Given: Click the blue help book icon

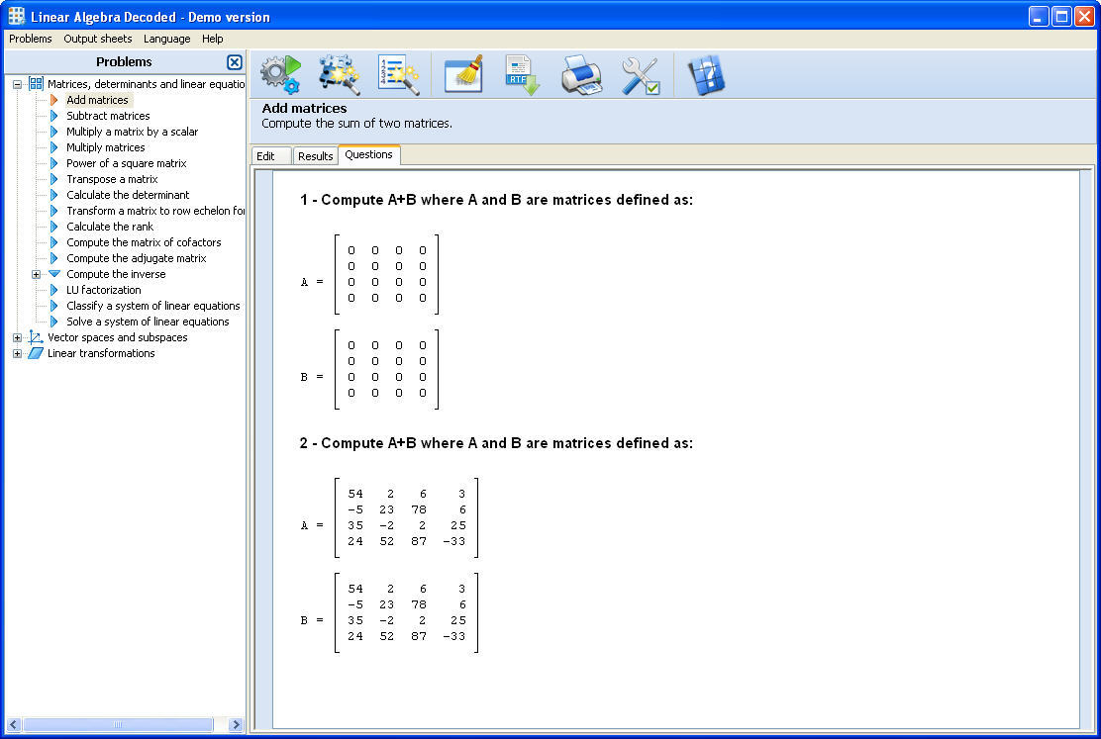Looking at the screenshot, I should [706, 74].
